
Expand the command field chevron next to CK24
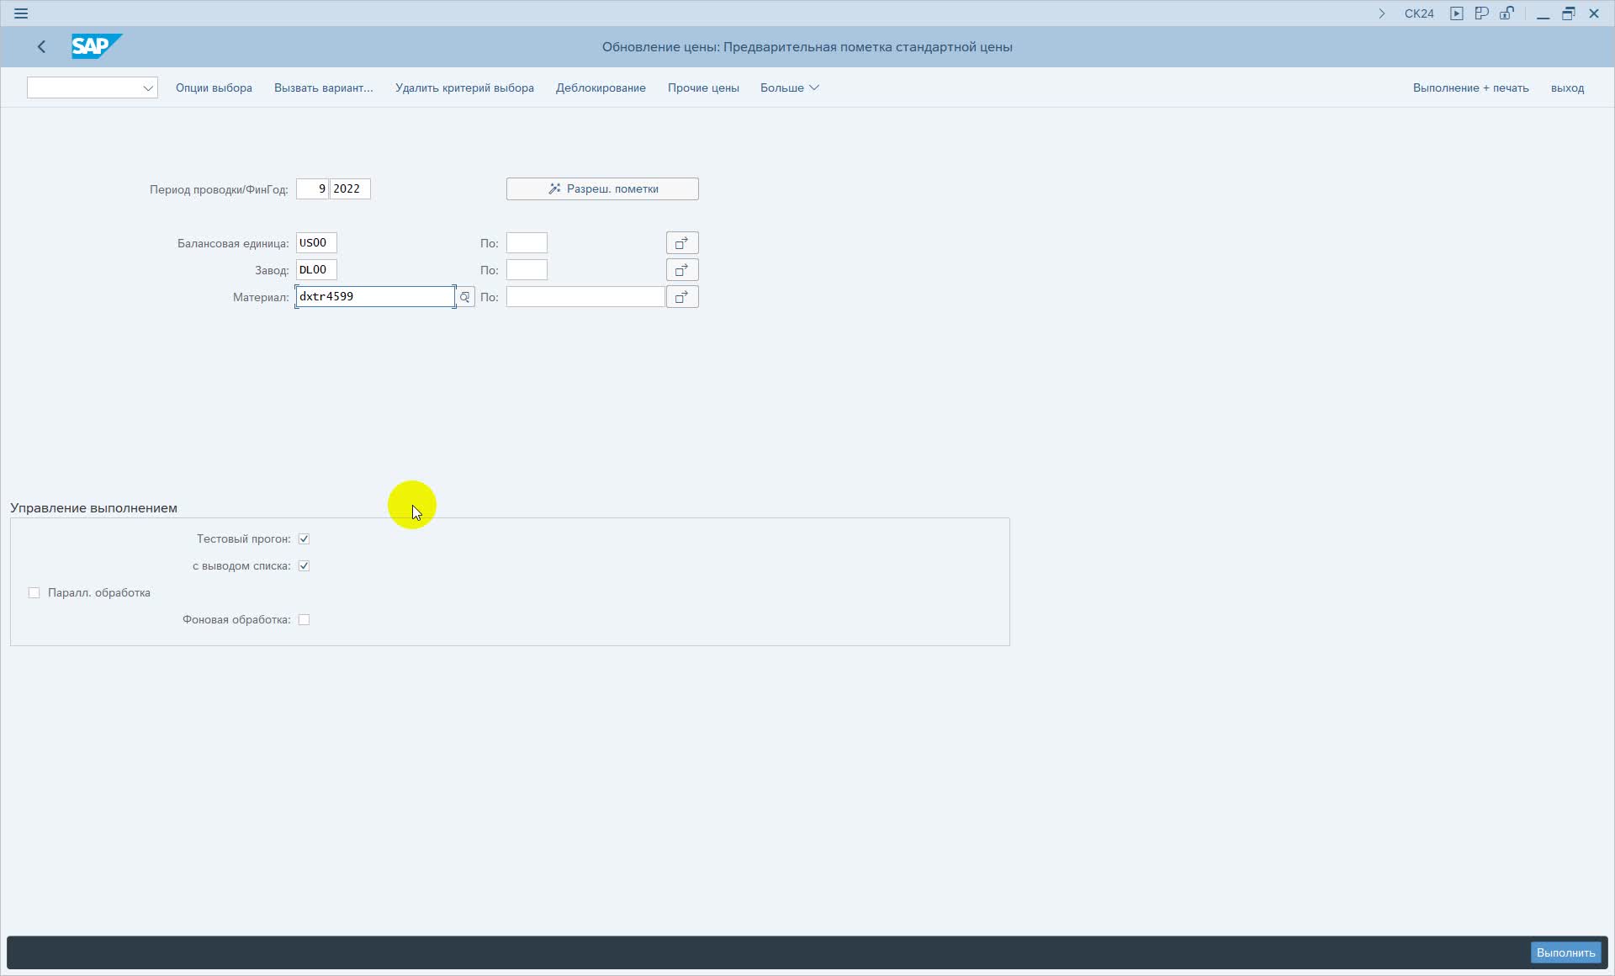1381,13
